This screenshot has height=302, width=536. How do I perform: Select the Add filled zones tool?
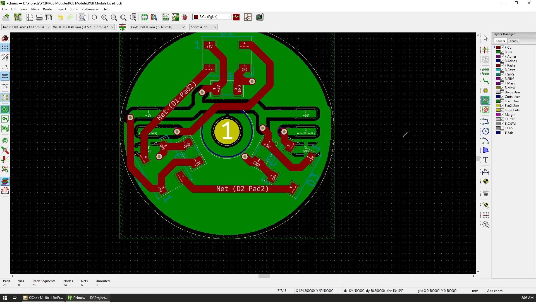tap(486, 100)
